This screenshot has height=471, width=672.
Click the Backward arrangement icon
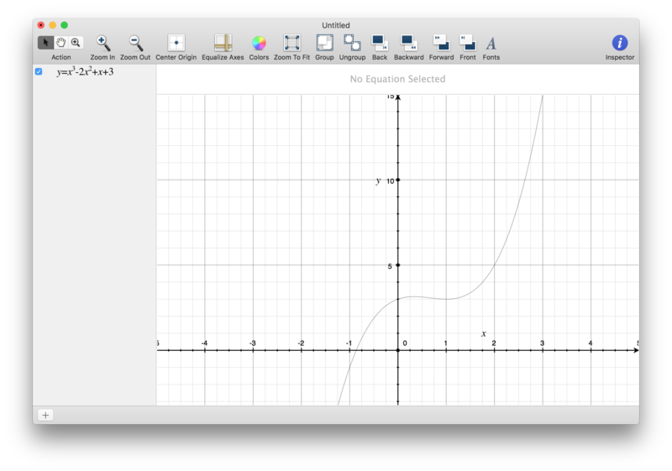408,43
